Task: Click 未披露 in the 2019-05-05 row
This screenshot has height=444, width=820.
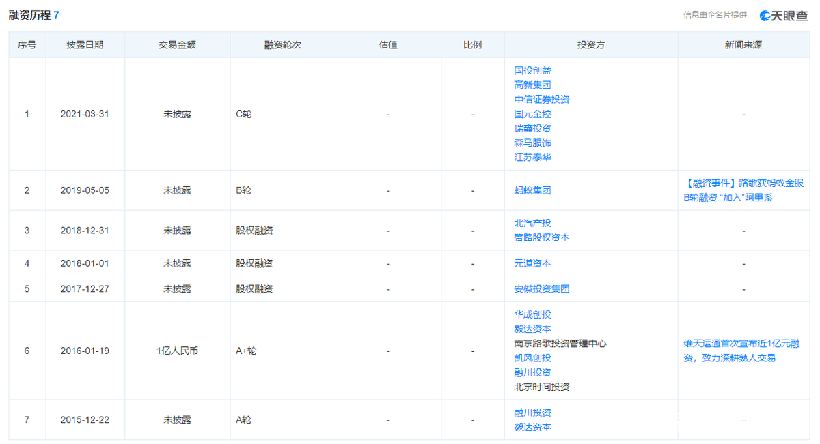Action: tap(177, 190)
